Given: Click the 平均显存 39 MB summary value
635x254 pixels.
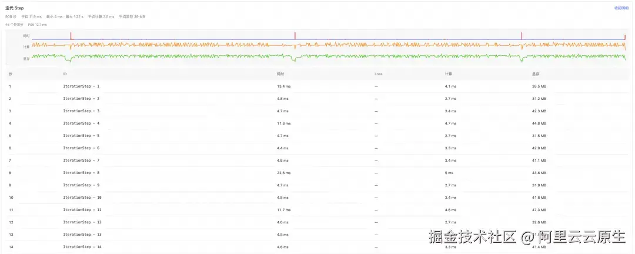Looking at the screenshot, I should click(x=132, y=16).
